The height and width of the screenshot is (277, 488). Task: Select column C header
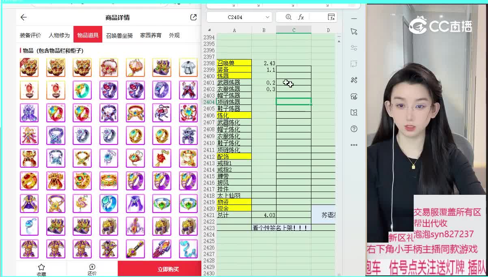pos(294,30)
